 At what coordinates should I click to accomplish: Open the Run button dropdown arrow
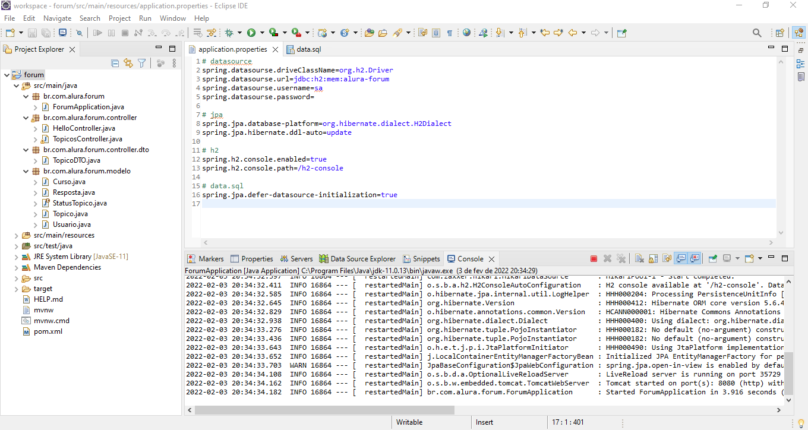coord(261,33)
